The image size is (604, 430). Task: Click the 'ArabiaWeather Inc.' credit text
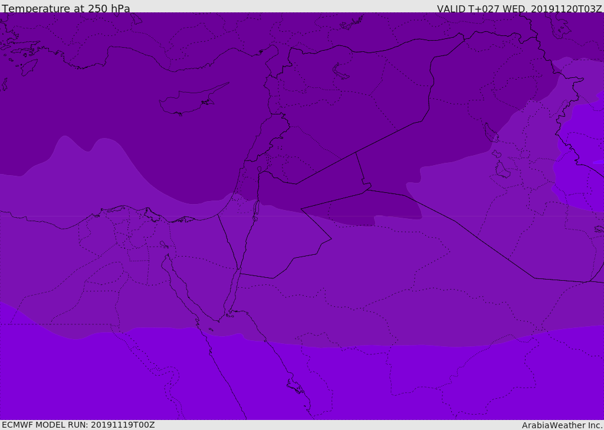coord(562,425)
